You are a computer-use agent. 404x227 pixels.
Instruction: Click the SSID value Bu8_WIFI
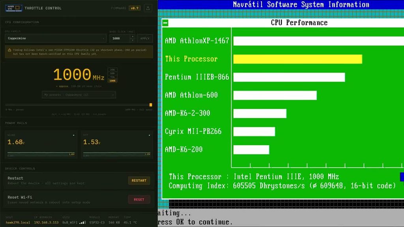click(x=70, y=222)
